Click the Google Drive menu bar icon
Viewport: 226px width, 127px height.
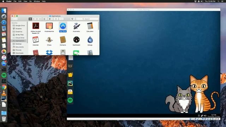198,1
